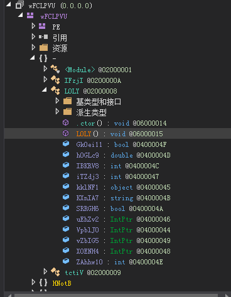This screenshot has height=297, width=231.
Task: Expand the tctiV class node
Action: [x=45, y=271]
